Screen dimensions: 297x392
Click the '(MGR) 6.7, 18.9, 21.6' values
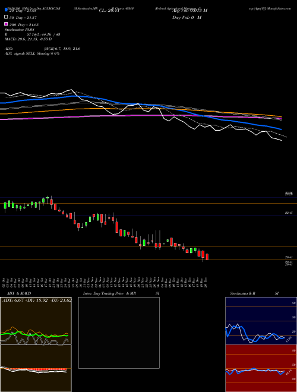62,49
